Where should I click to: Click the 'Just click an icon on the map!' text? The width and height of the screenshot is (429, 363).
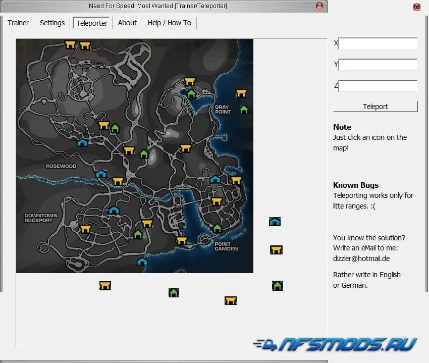(370, 142)
